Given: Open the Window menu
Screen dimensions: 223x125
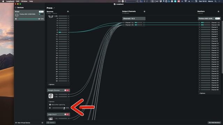Looking at the screenshot, I should pyautogui.click(x=24, y=1).
